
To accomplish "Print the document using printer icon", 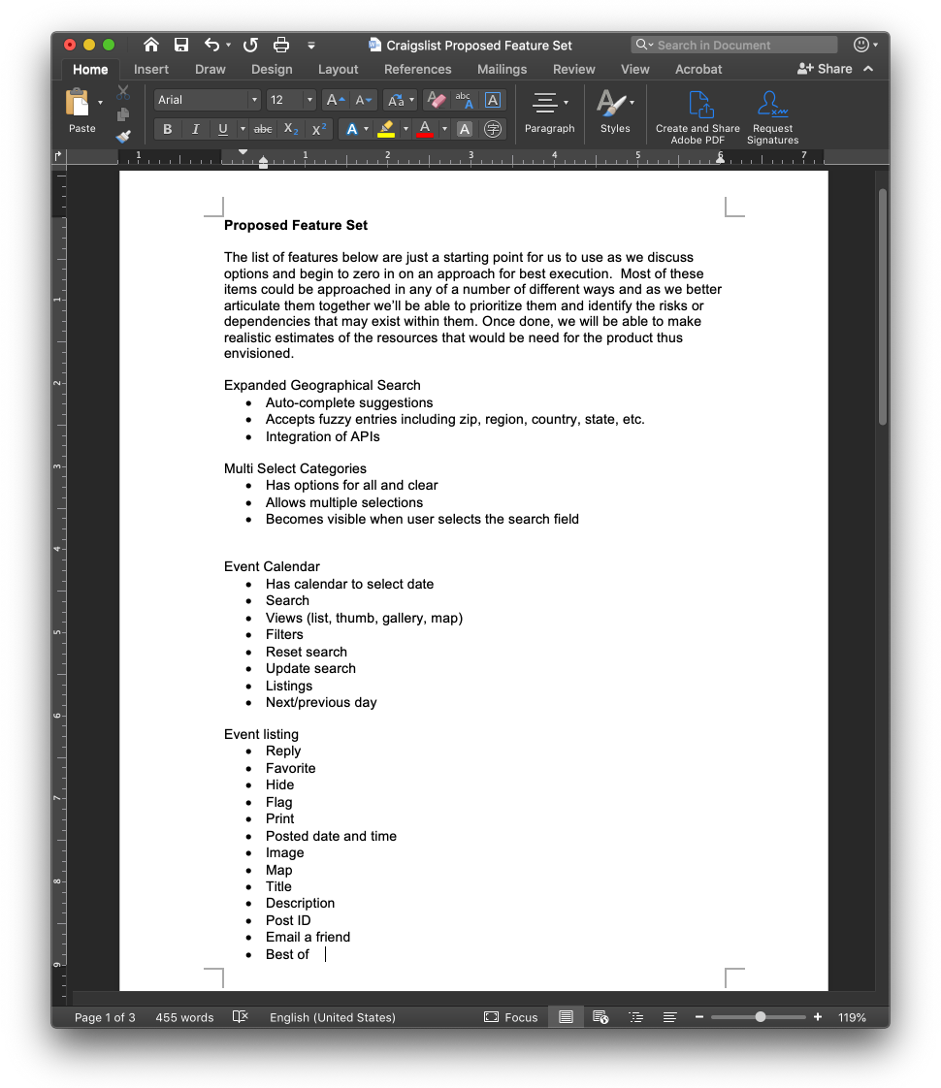I will pyautogui.click(x=281, y=46).
